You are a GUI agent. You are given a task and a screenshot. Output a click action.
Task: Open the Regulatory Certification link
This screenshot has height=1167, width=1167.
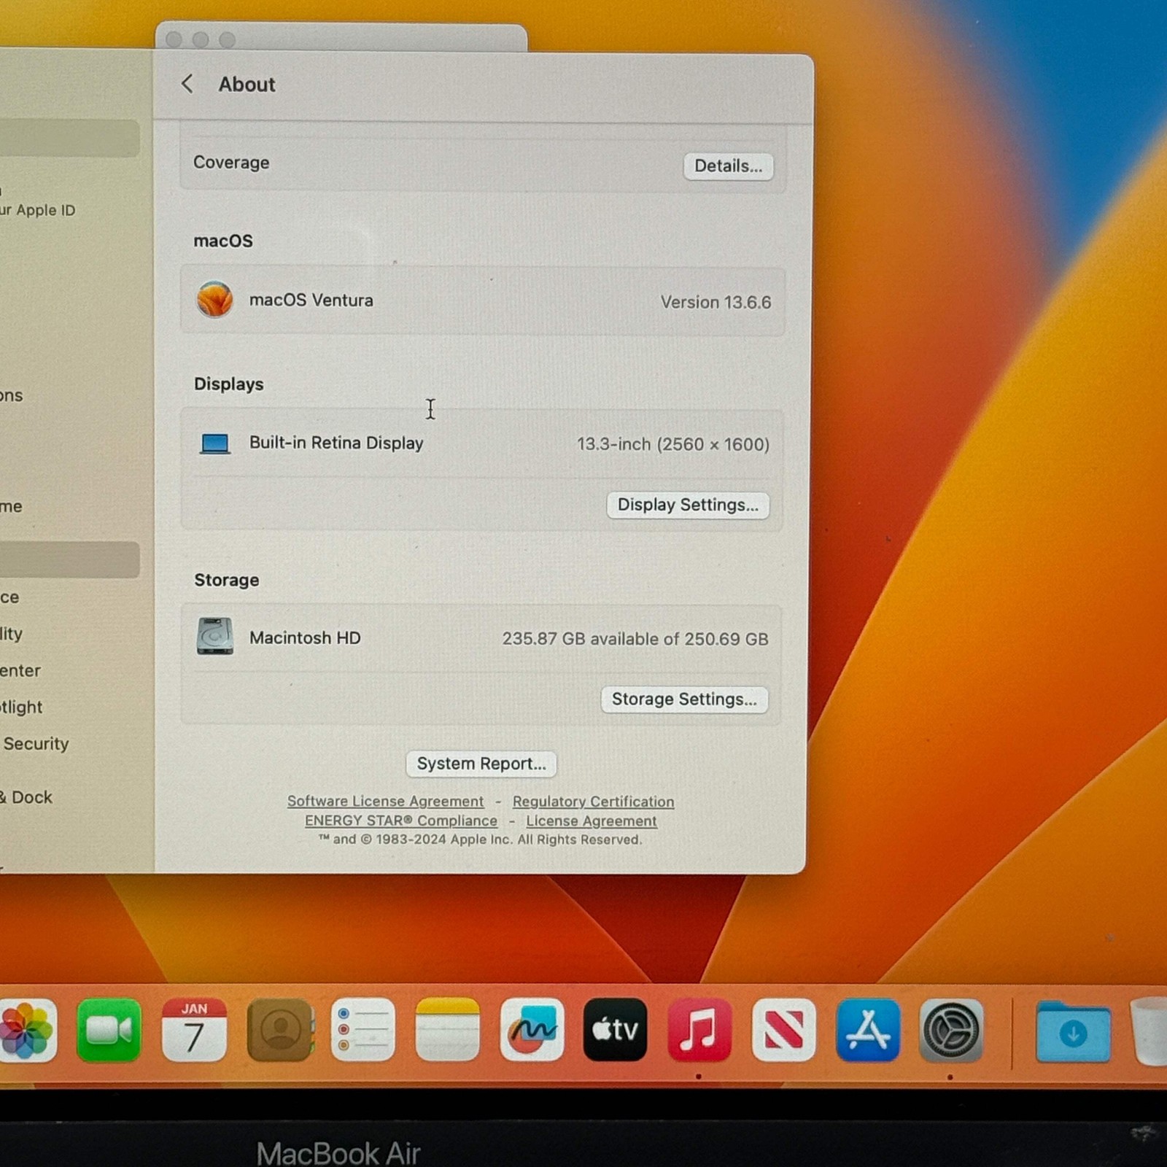(x=593, y=802)
